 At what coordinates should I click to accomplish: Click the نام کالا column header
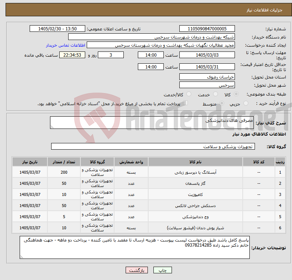tap(195, 162)
